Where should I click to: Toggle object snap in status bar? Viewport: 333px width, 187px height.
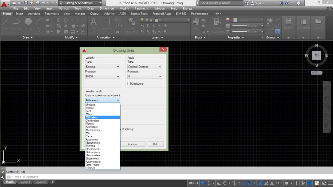[x=250, y=183]
